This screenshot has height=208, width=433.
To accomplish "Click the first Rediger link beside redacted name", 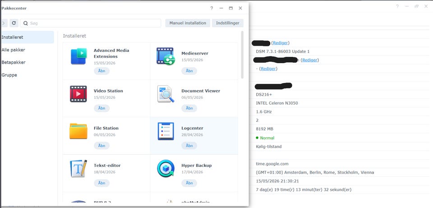I will tap(281, 43).
